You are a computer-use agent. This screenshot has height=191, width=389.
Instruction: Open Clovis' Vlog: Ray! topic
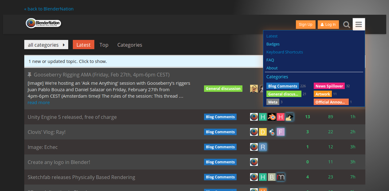(x=46, y=132)
